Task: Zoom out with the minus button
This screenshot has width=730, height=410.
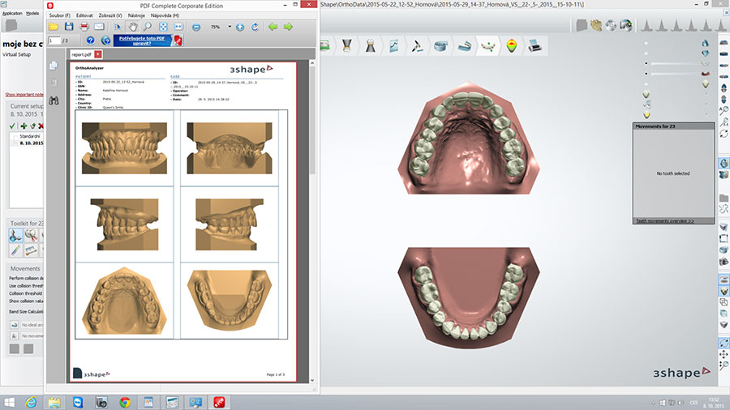Action: point(196,28)
